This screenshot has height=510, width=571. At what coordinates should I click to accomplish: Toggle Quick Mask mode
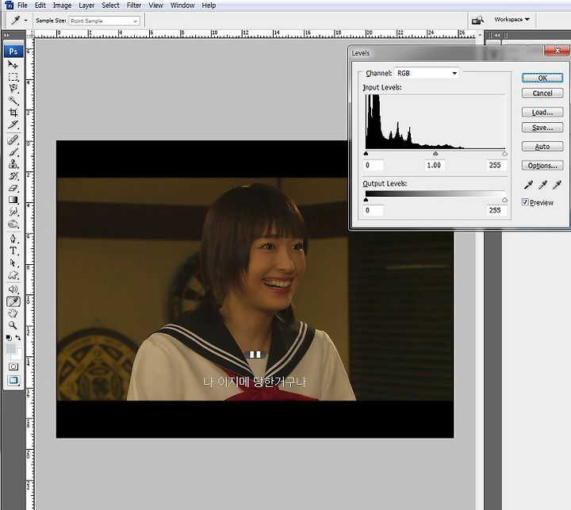13,366
